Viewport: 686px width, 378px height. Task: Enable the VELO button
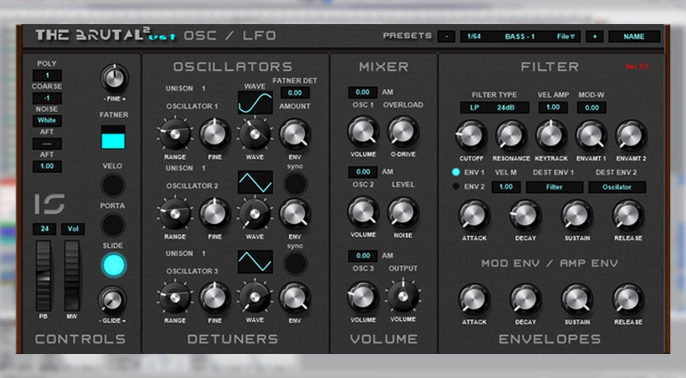pos(113,185)
